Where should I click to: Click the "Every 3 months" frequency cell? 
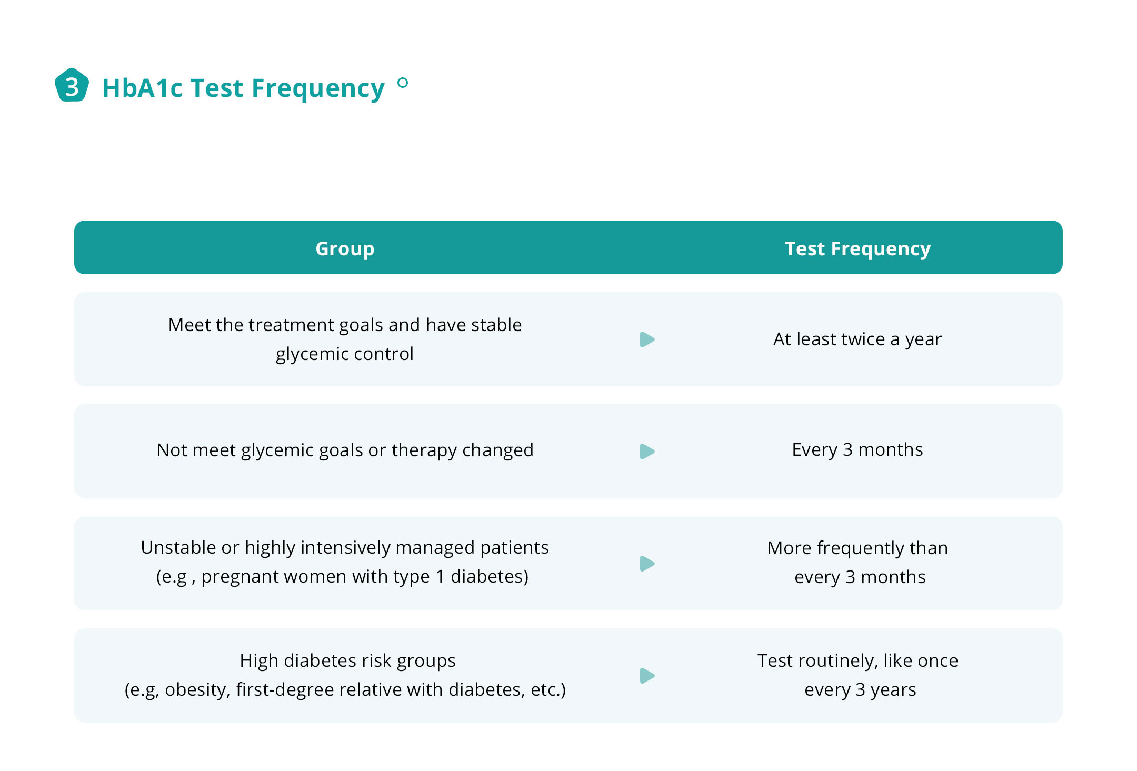click(x=857, y=450)
